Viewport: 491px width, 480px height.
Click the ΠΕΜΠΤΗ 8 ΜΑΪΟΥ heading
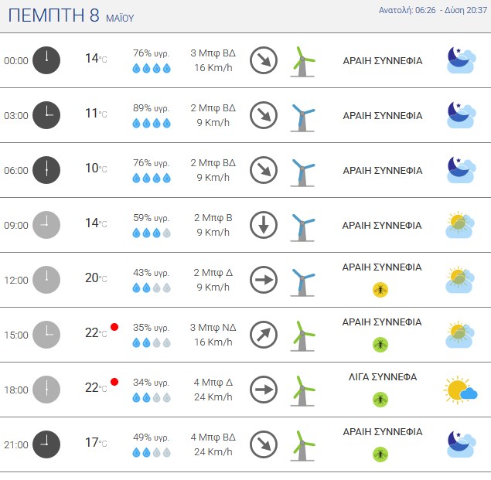pos(71,15)
